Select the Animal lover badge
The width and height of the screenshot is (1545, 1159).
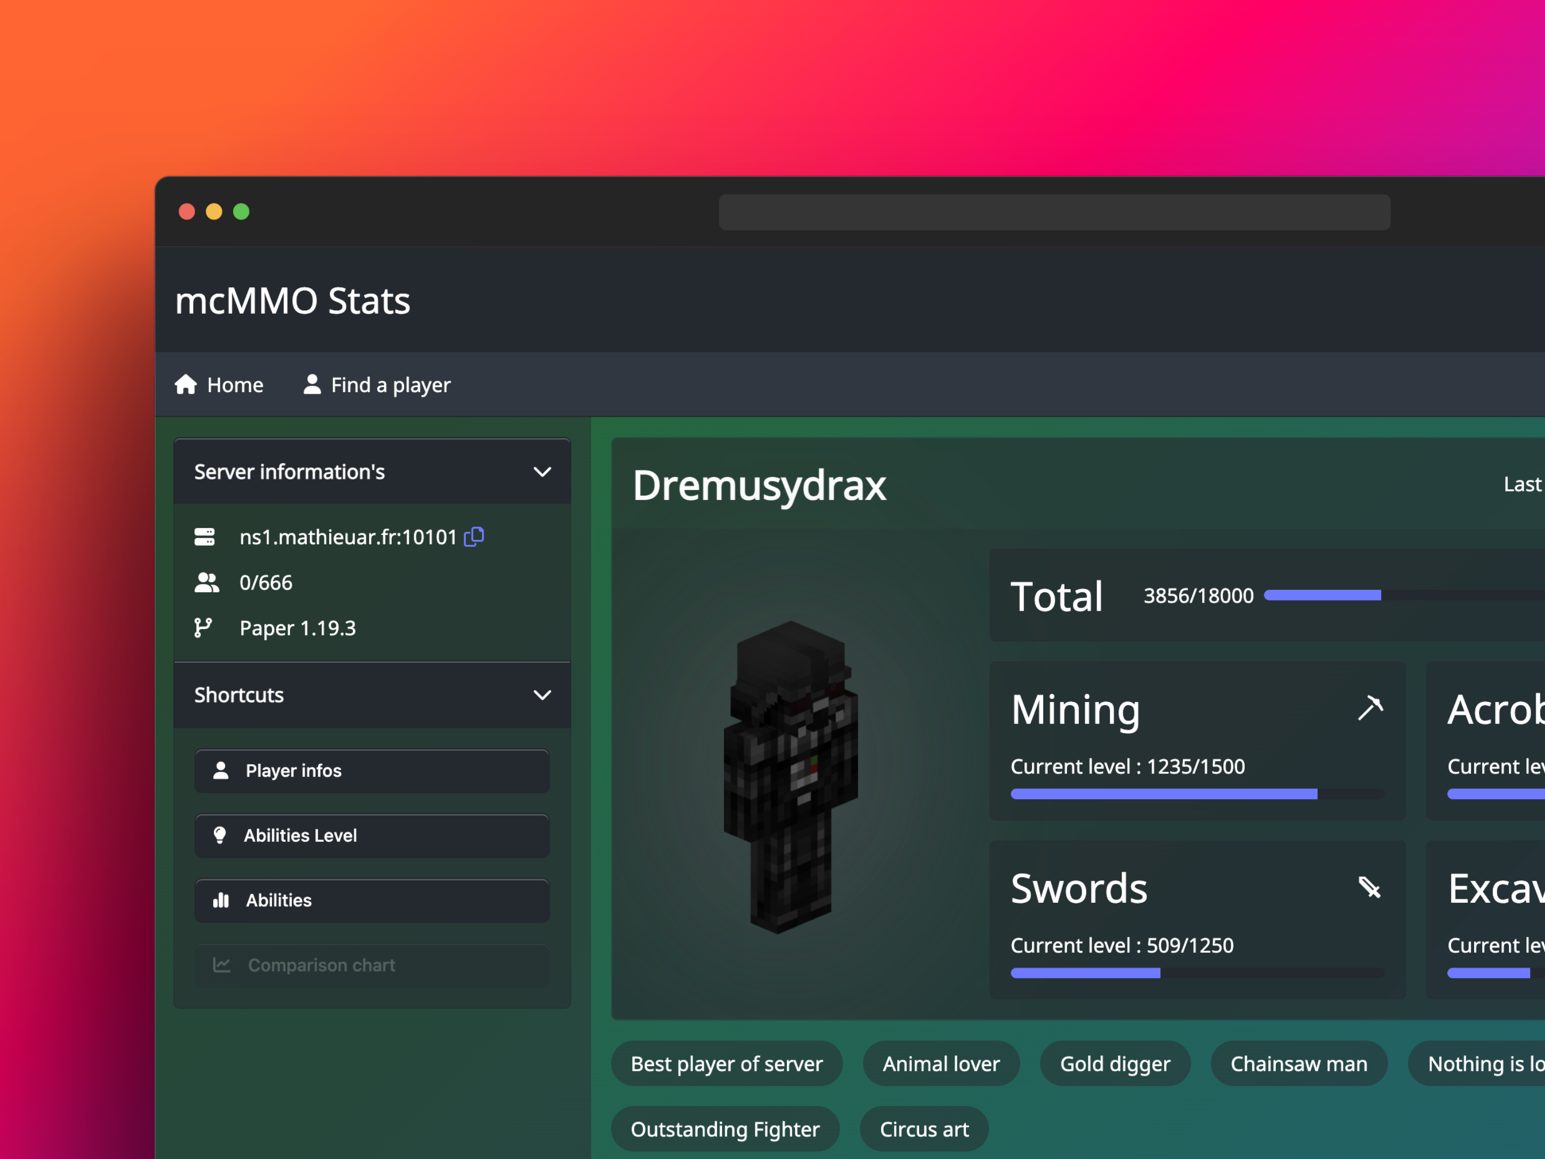tap(941, 1063)
